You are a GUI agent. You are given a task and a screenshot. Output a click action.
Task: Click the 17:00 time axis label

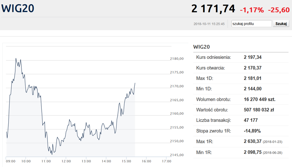click(x=166, y=161)
